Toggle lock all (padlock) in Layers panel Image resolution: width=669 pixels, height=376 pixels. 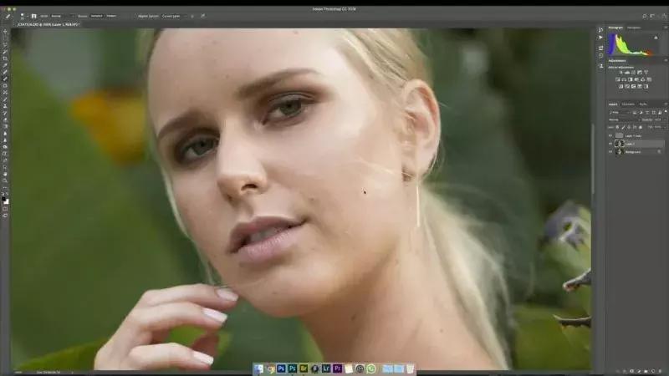[641, 127]
